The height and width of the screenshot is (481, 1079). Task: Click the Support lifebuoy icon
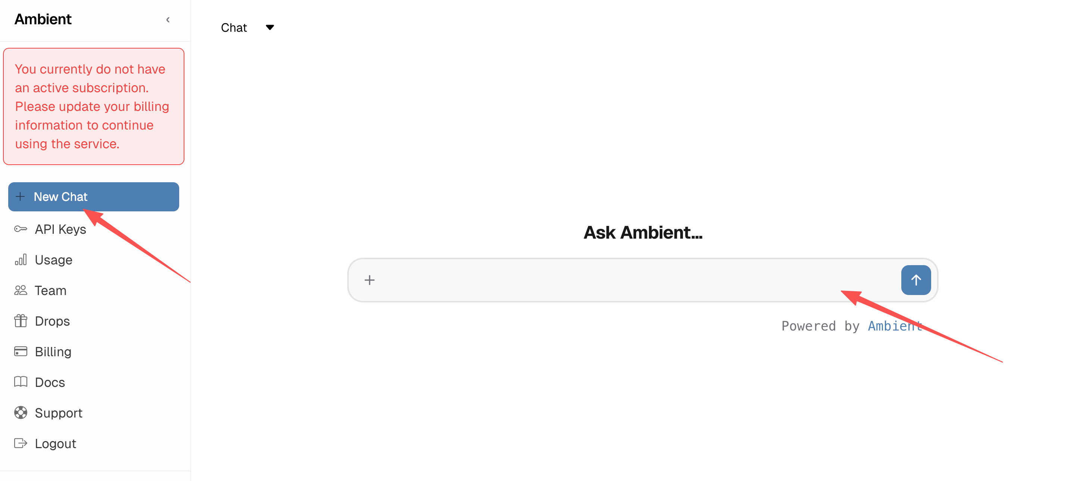[21, 413]
